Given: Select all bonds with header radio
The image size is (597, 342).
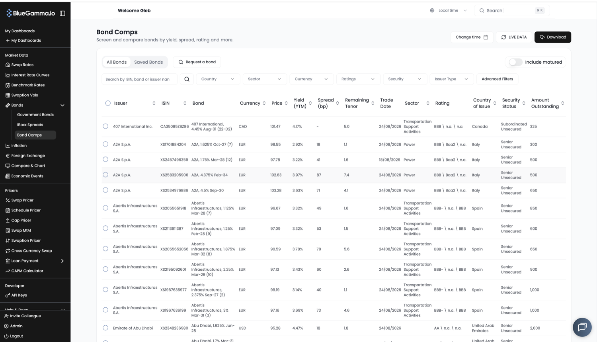Looking at the screenshot, I should click(108, 103).
